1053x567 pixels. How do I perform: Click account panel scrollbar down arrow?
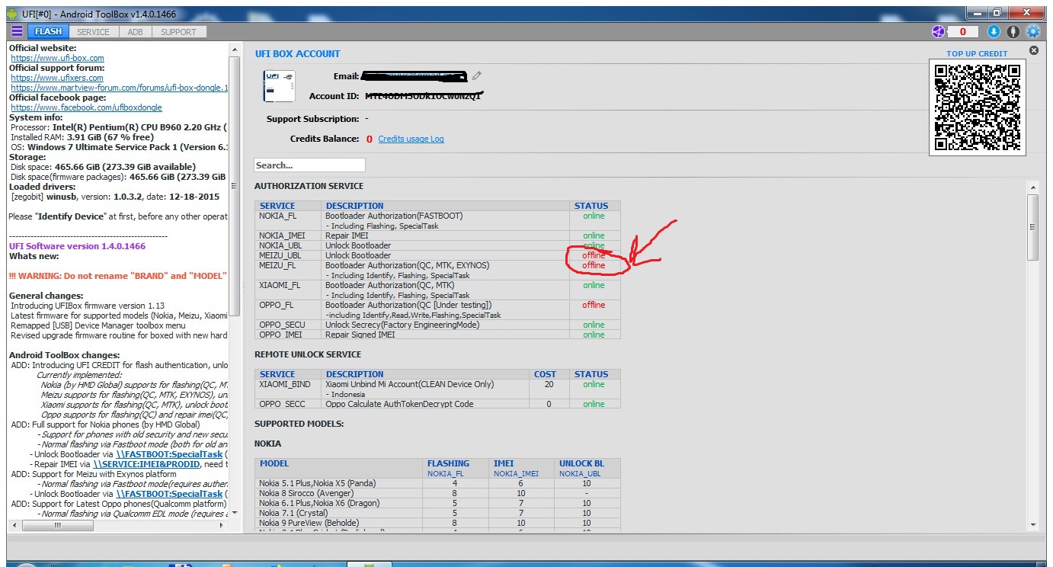[x=1032, y=524]
